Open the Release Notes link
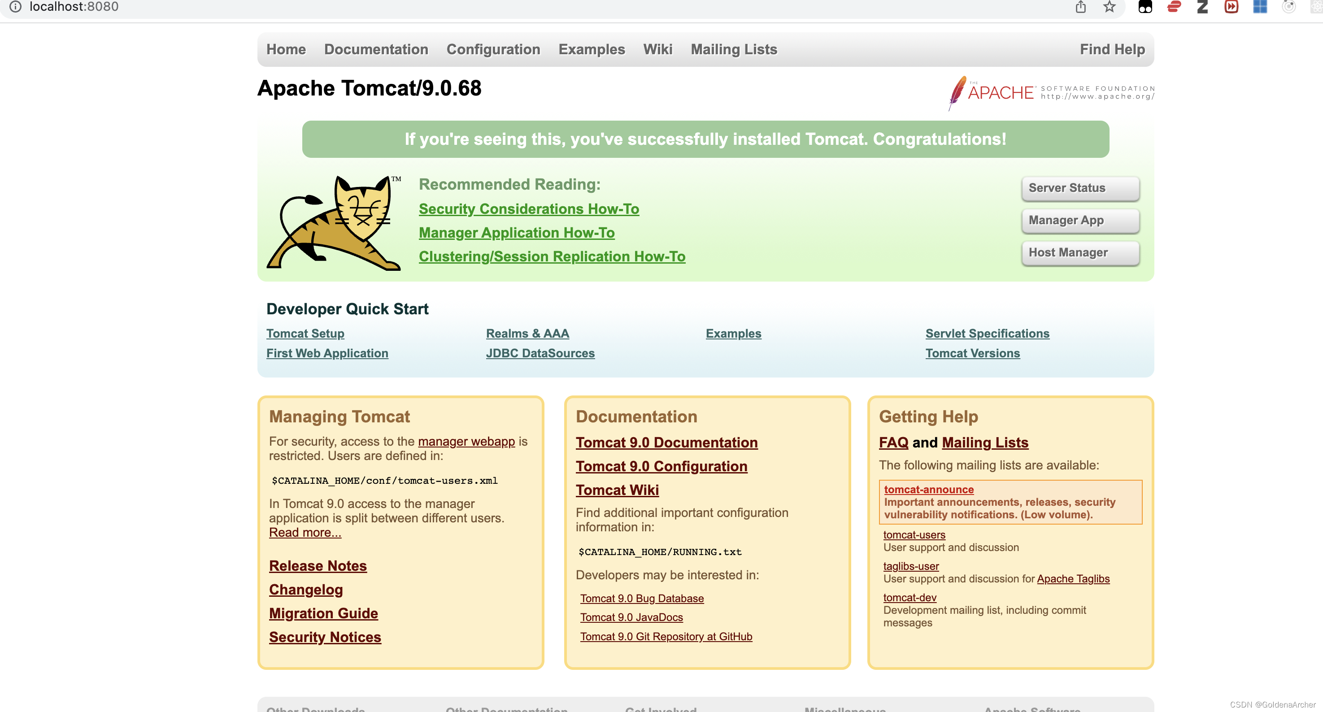The width and height of the screenshot is (1323, 712). (x=318, y=566)
